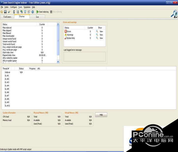Select the Files indexed row

click(29, 28)
